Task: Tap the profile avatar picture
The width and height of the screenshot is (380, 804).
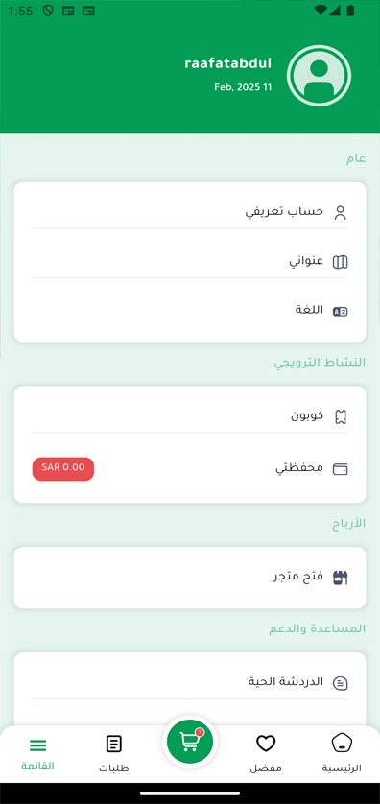Action: pos(319,76)
